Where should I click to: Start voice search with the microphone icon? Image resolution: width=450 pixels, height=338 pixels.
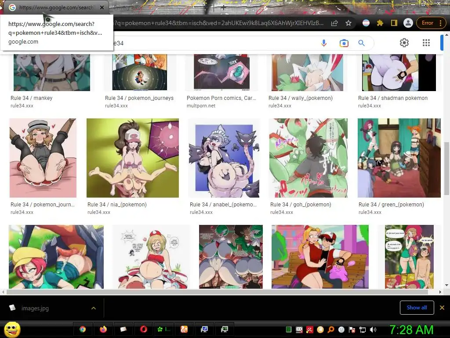coord(324,43)
